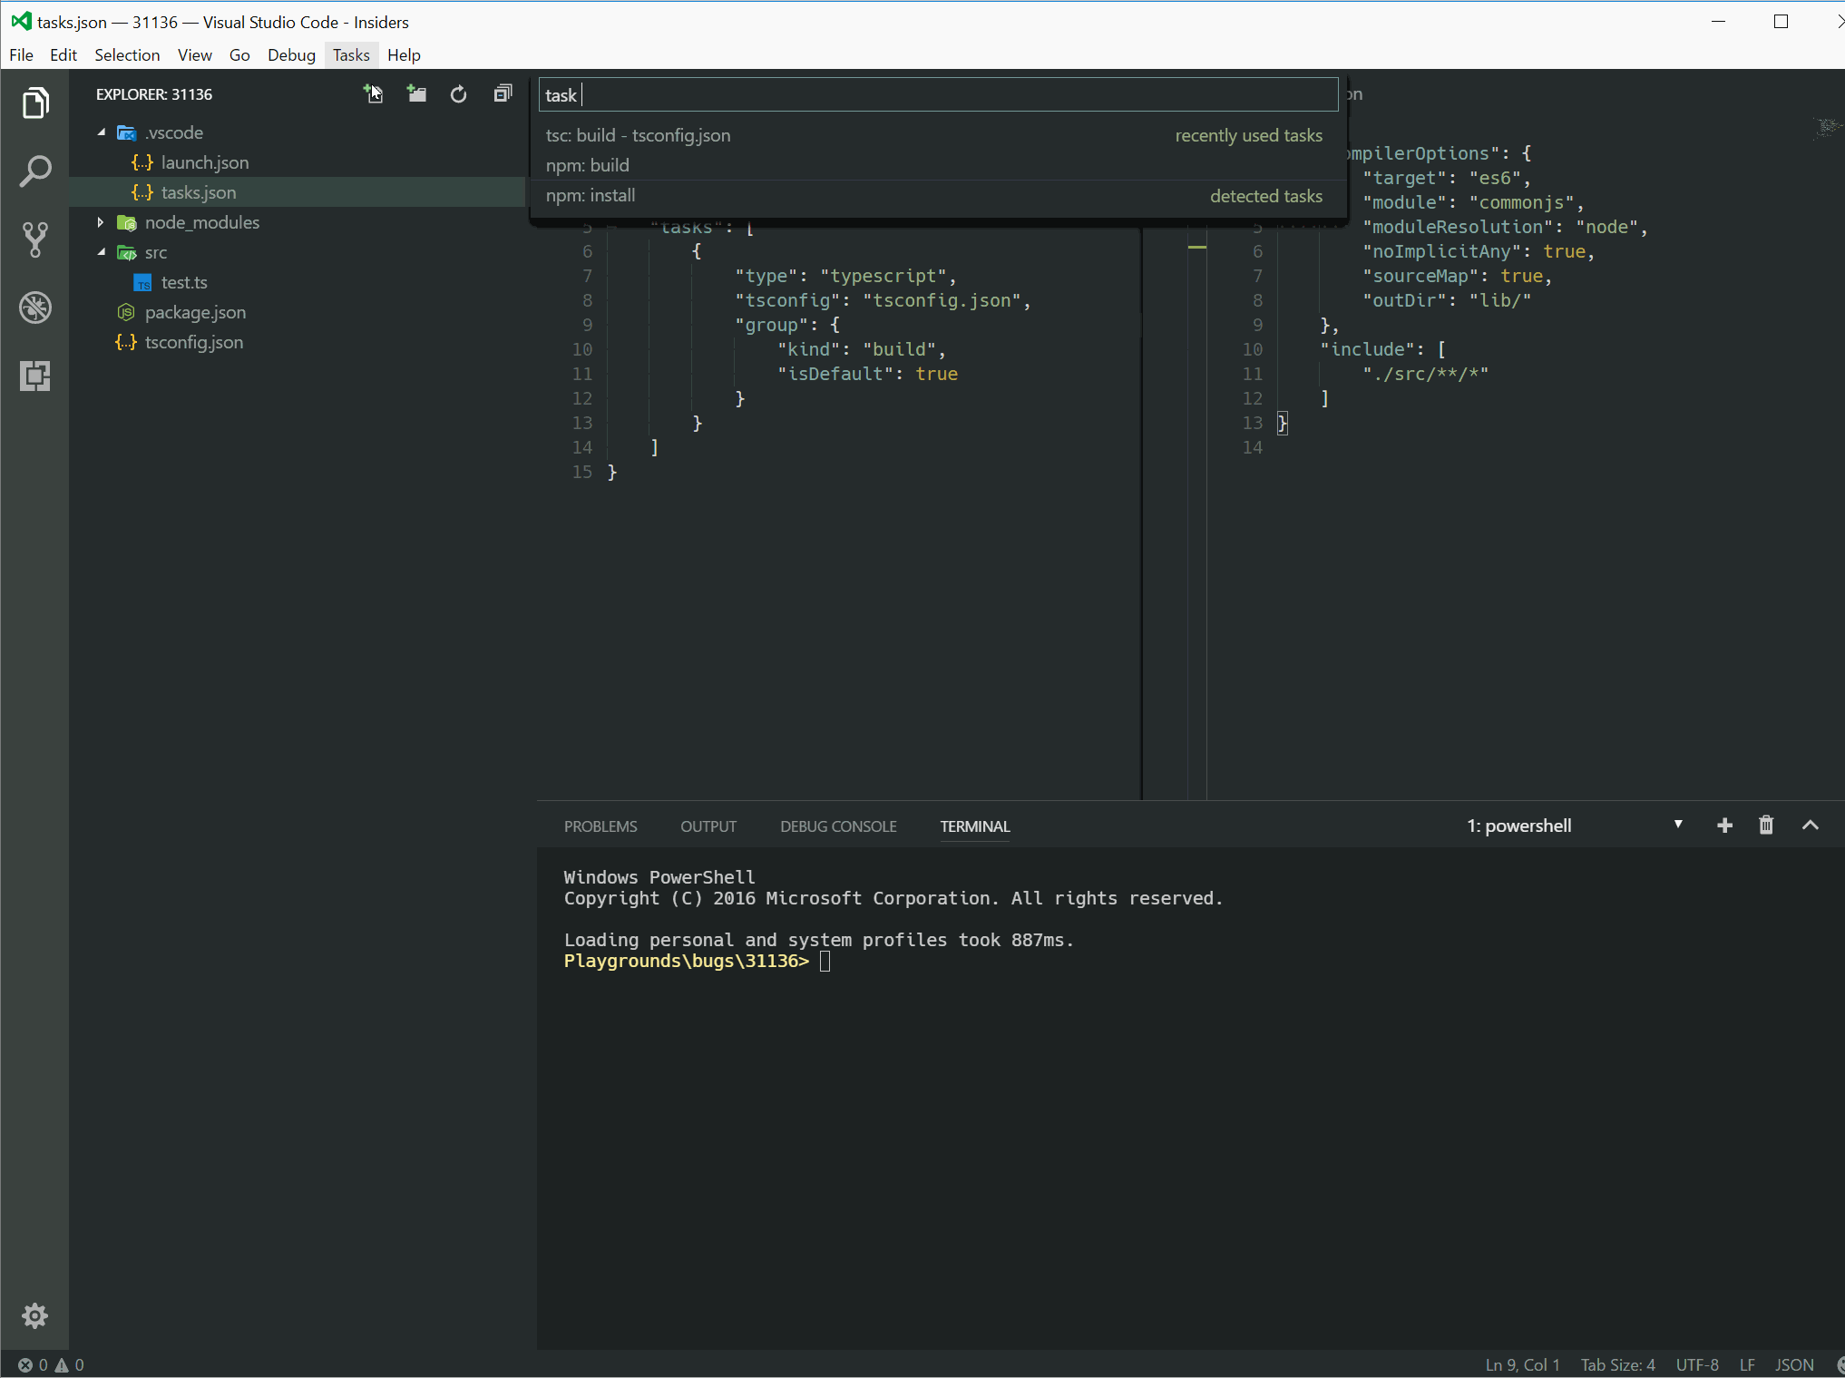Open the Help menu
Screen dimensions: 1845x1378
(x=404, y=54)
